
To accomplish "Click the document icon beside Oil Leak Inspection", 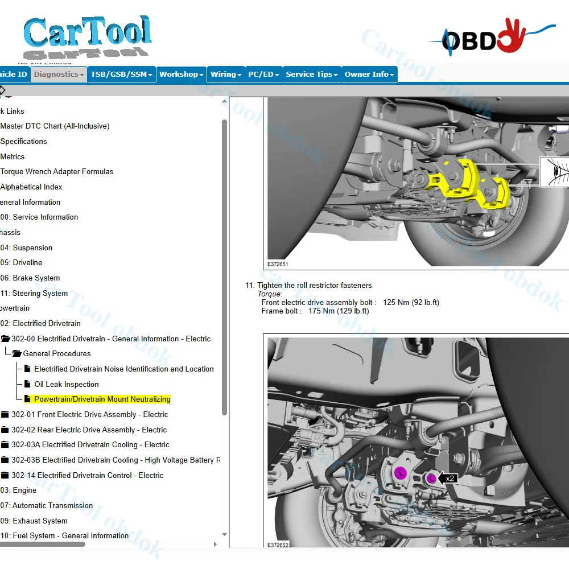I will (x=27, y=384).
